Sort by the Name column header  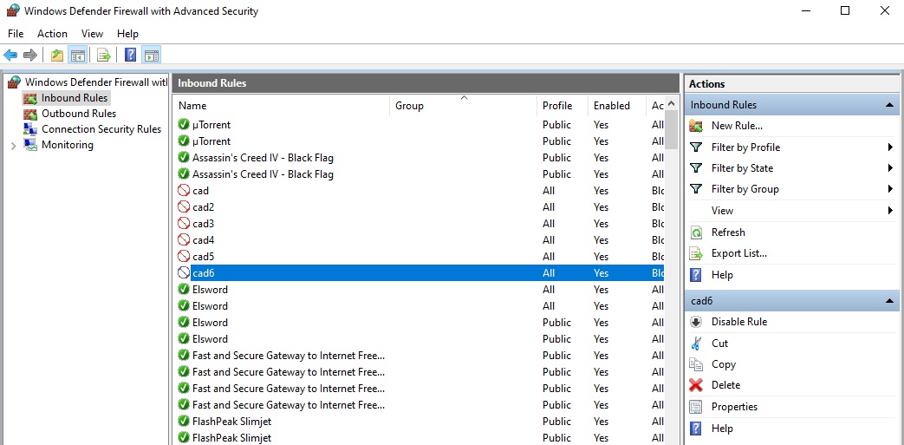click(282, 106)
